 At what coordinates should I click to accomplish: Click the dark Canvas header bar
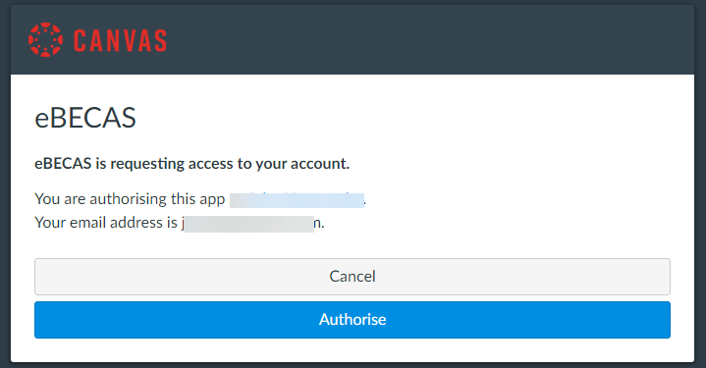pyautogui.click(x=353, y=39)
